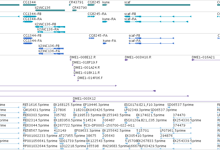Select feature RC0-DP0003-150700-022-H11

pyautogui.click(x=138, y=128)
